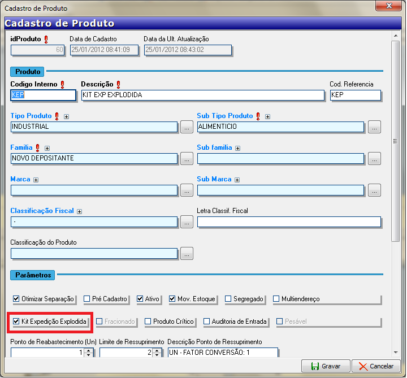This screenshot has width=407, height=378.
Task: Click the Parâmetros section header
Action: pos(33,275)
